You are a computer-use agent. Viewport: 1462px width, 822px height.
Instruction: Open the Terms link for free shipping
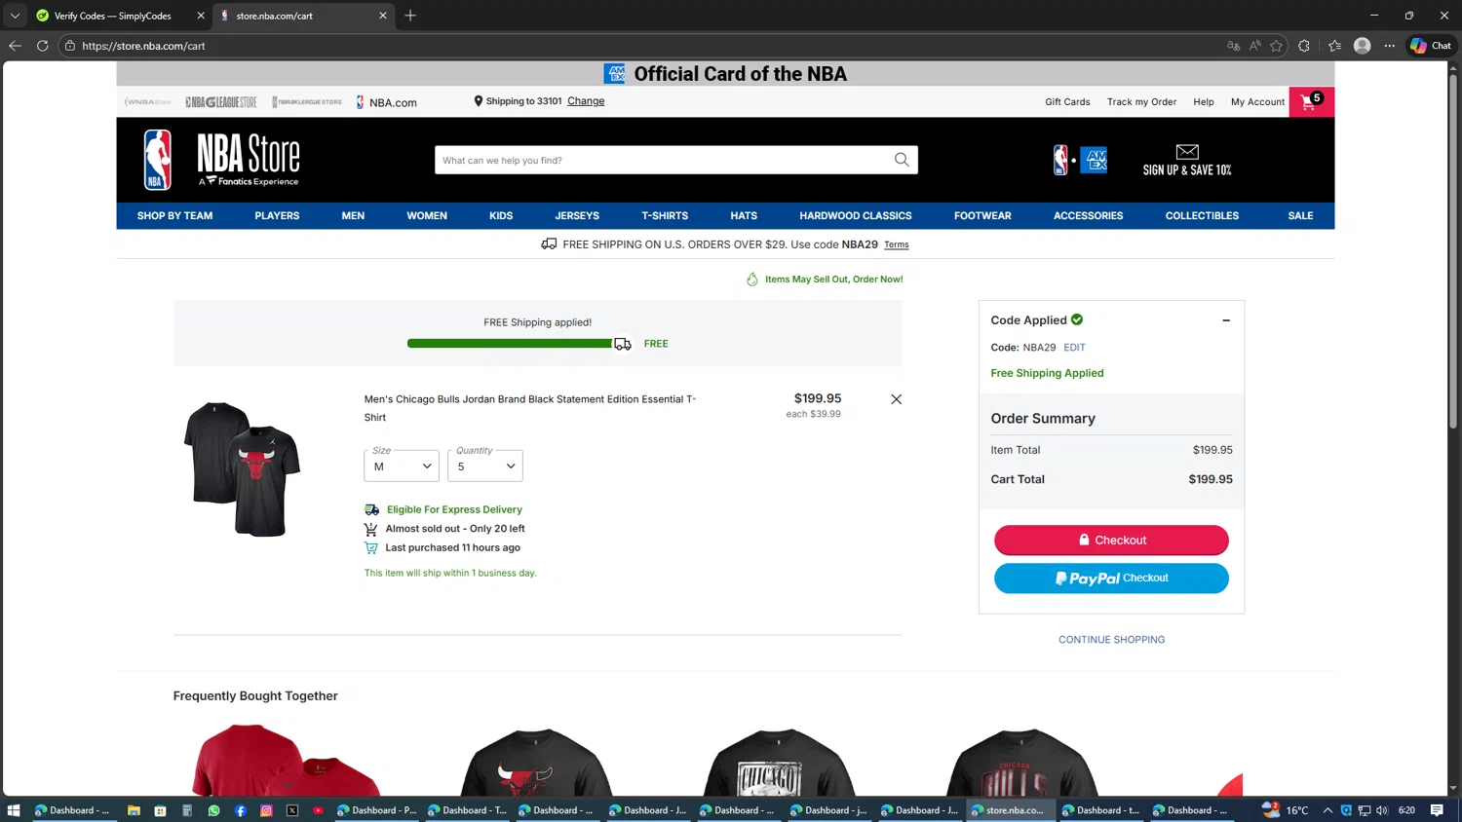[897, 245]
